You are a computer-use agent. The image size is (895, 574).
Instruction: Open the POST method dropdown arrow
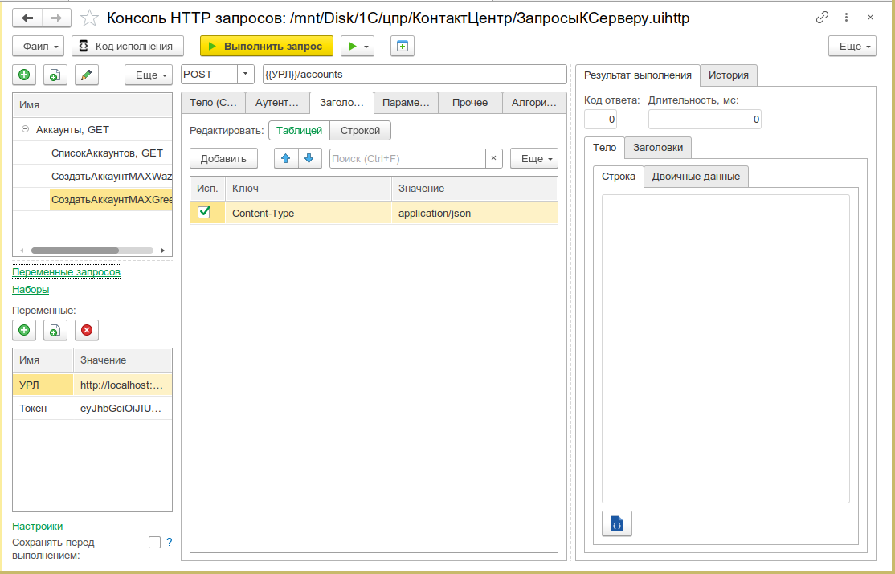pyautogui.click(x=245, y=74)
